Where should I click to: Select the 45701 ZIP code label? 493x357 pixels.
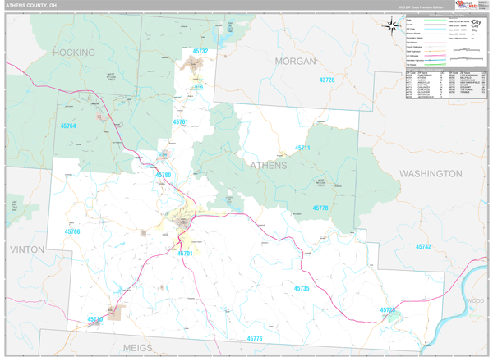185,254
